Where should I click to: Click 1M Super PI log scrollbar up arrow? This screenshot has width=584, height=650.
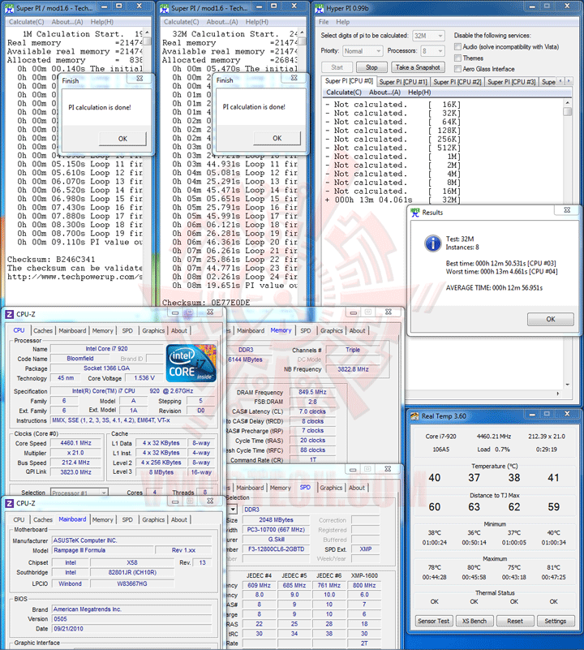point(147,33)
